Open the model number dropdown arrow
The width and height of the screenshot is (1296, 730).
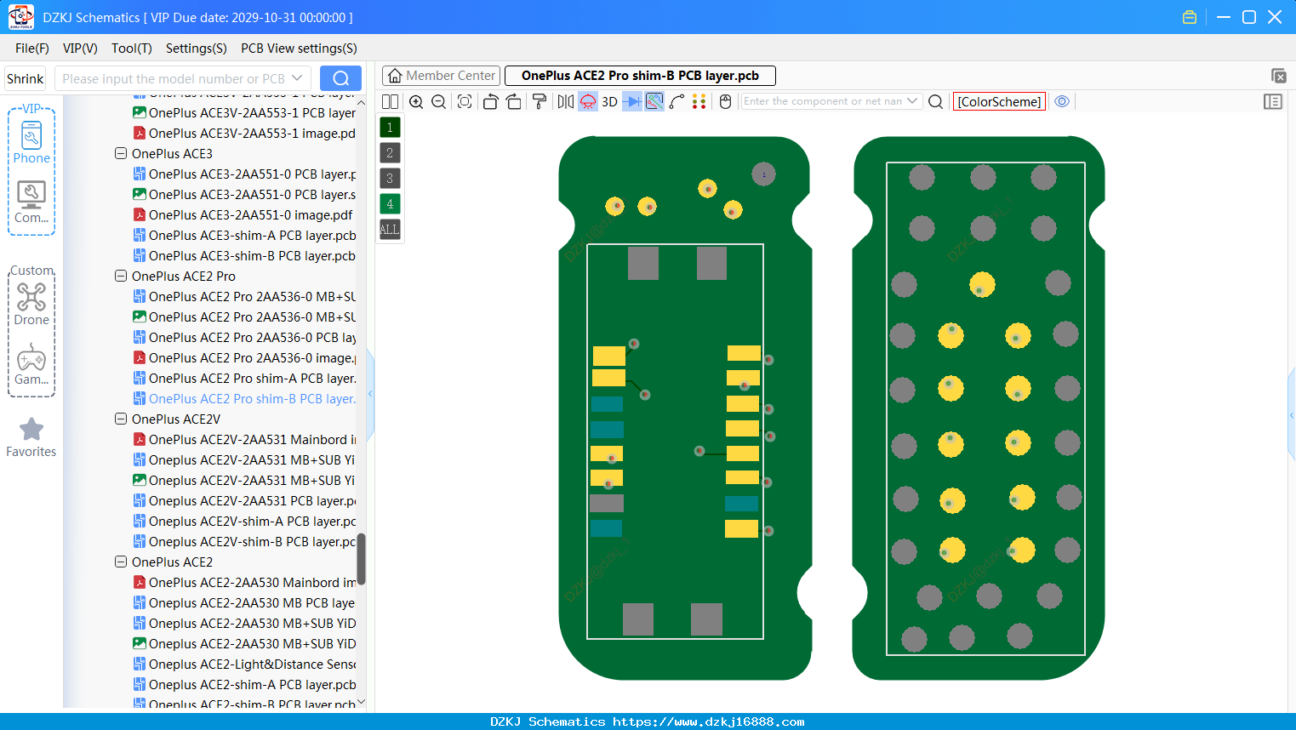298,78
